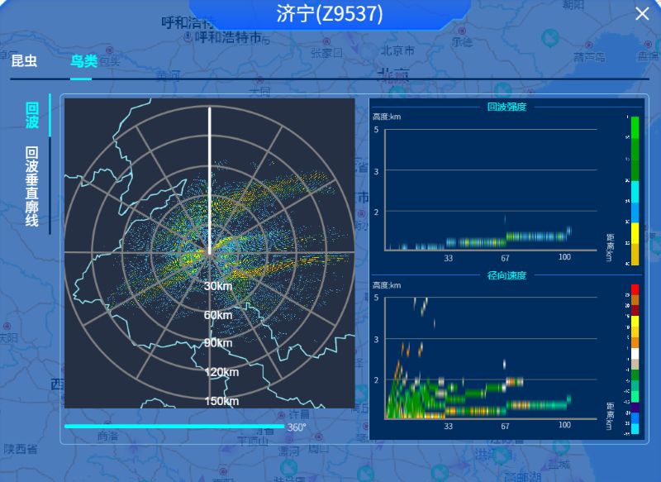The width and height of the screenshot is (661, 482).
Task: Click radar station icon near 承德 on map
Action: tap(548, 37)
